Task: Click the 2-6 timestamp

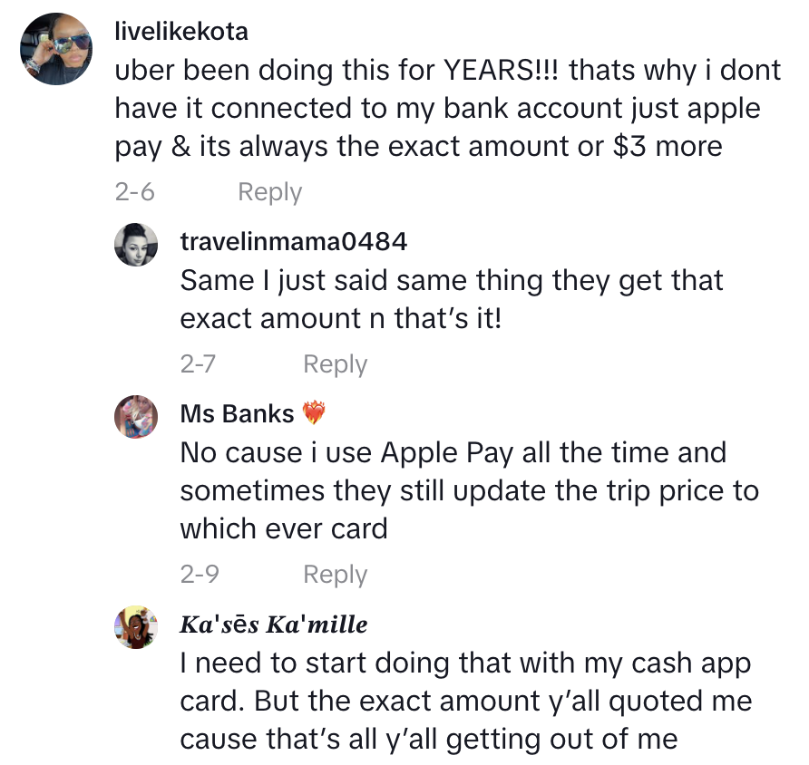Action: point(134,192)
